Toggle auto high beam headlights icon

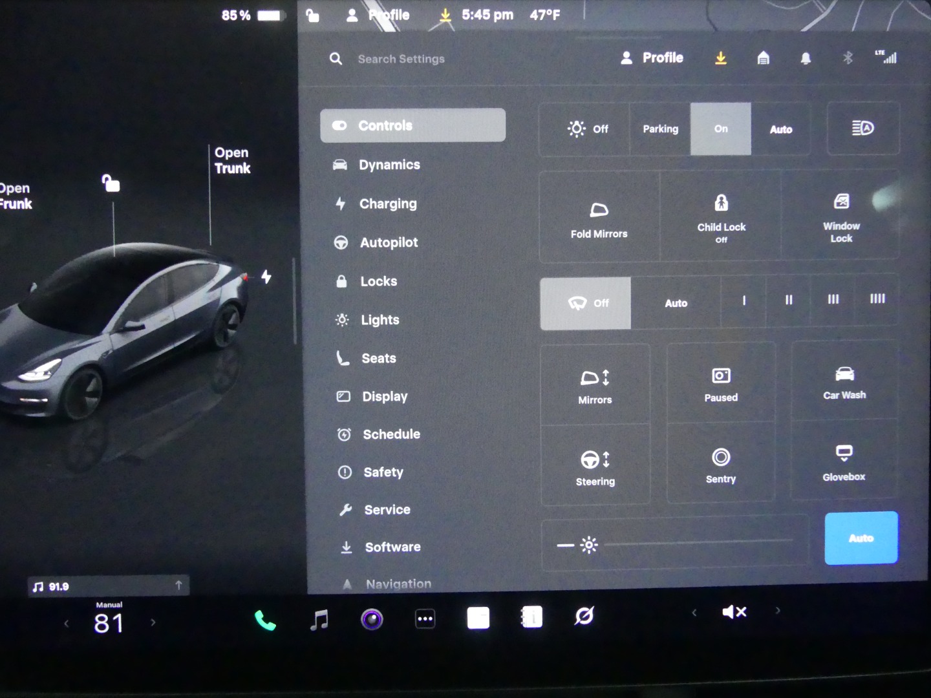click(862, 129)
